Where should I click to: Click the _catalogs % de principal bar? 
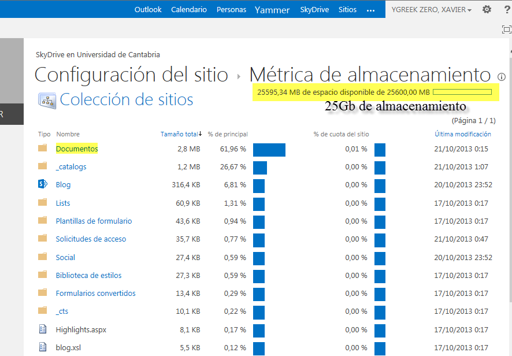(x=260, y=168)
